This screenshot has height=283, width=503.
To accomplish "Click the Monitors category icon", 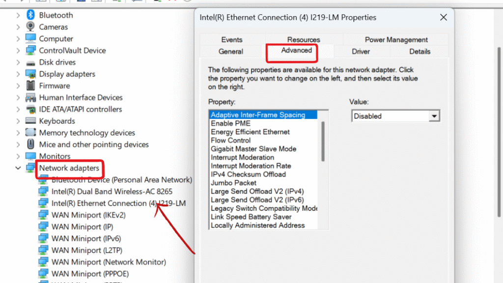I will (x=30, y=156).
